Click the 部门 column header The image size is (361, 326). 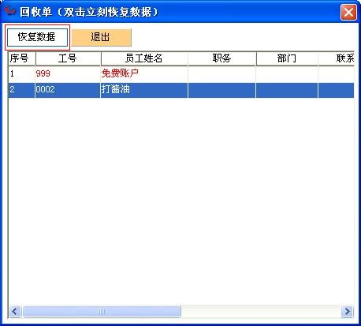coord(287,58)
